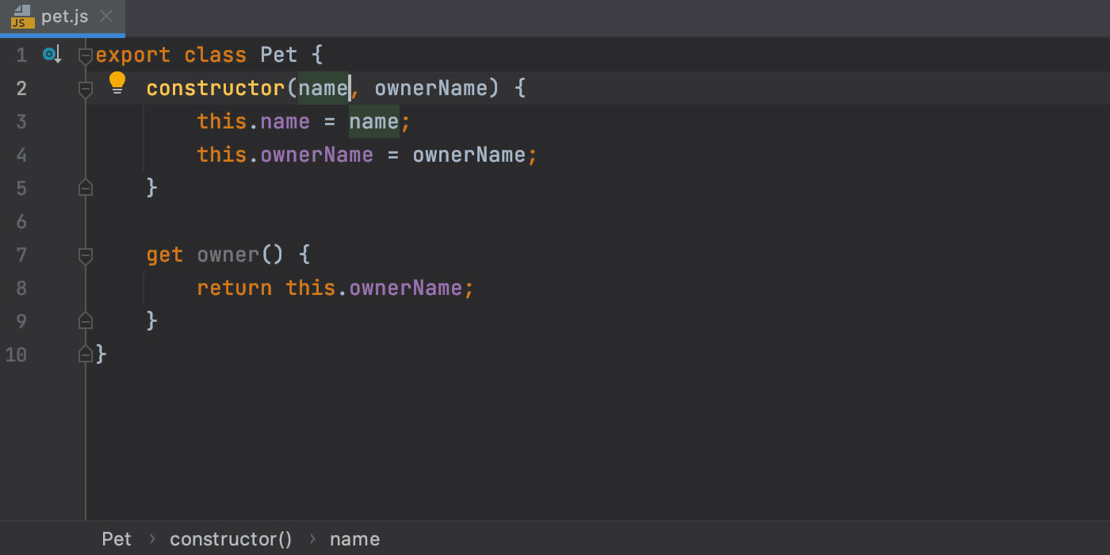
Task: Select the name breadcrumb item
Action: 354,539
